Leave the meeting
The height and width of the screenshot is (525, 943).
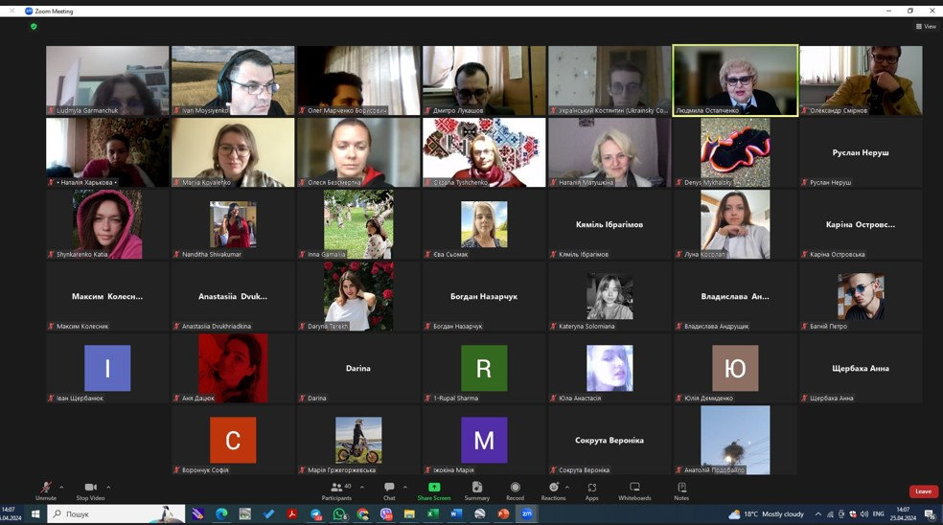923,491
